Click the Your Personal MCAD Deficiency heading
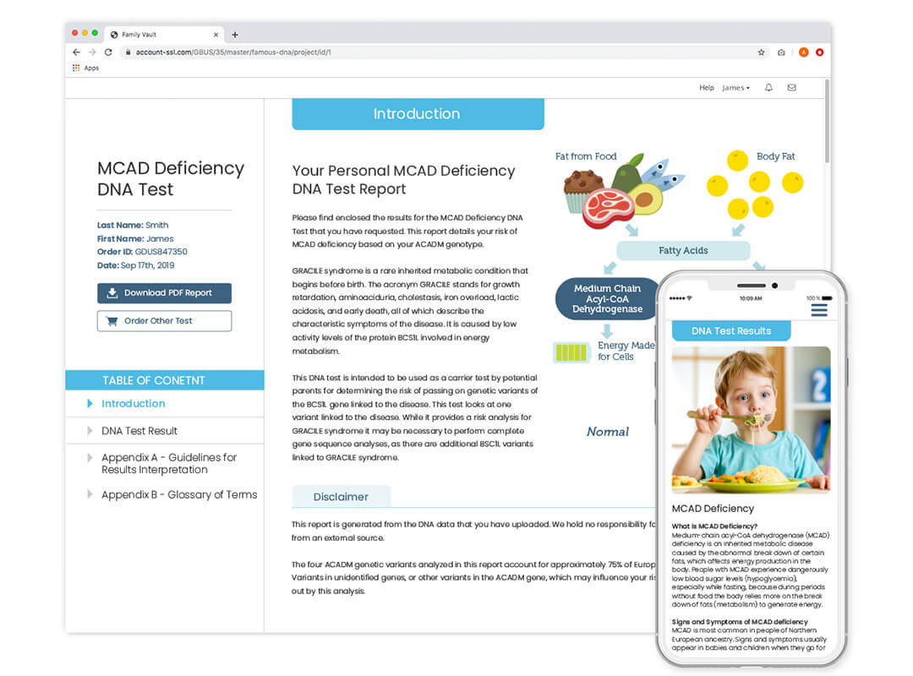 pyautogui.click(x=403, y=179)
